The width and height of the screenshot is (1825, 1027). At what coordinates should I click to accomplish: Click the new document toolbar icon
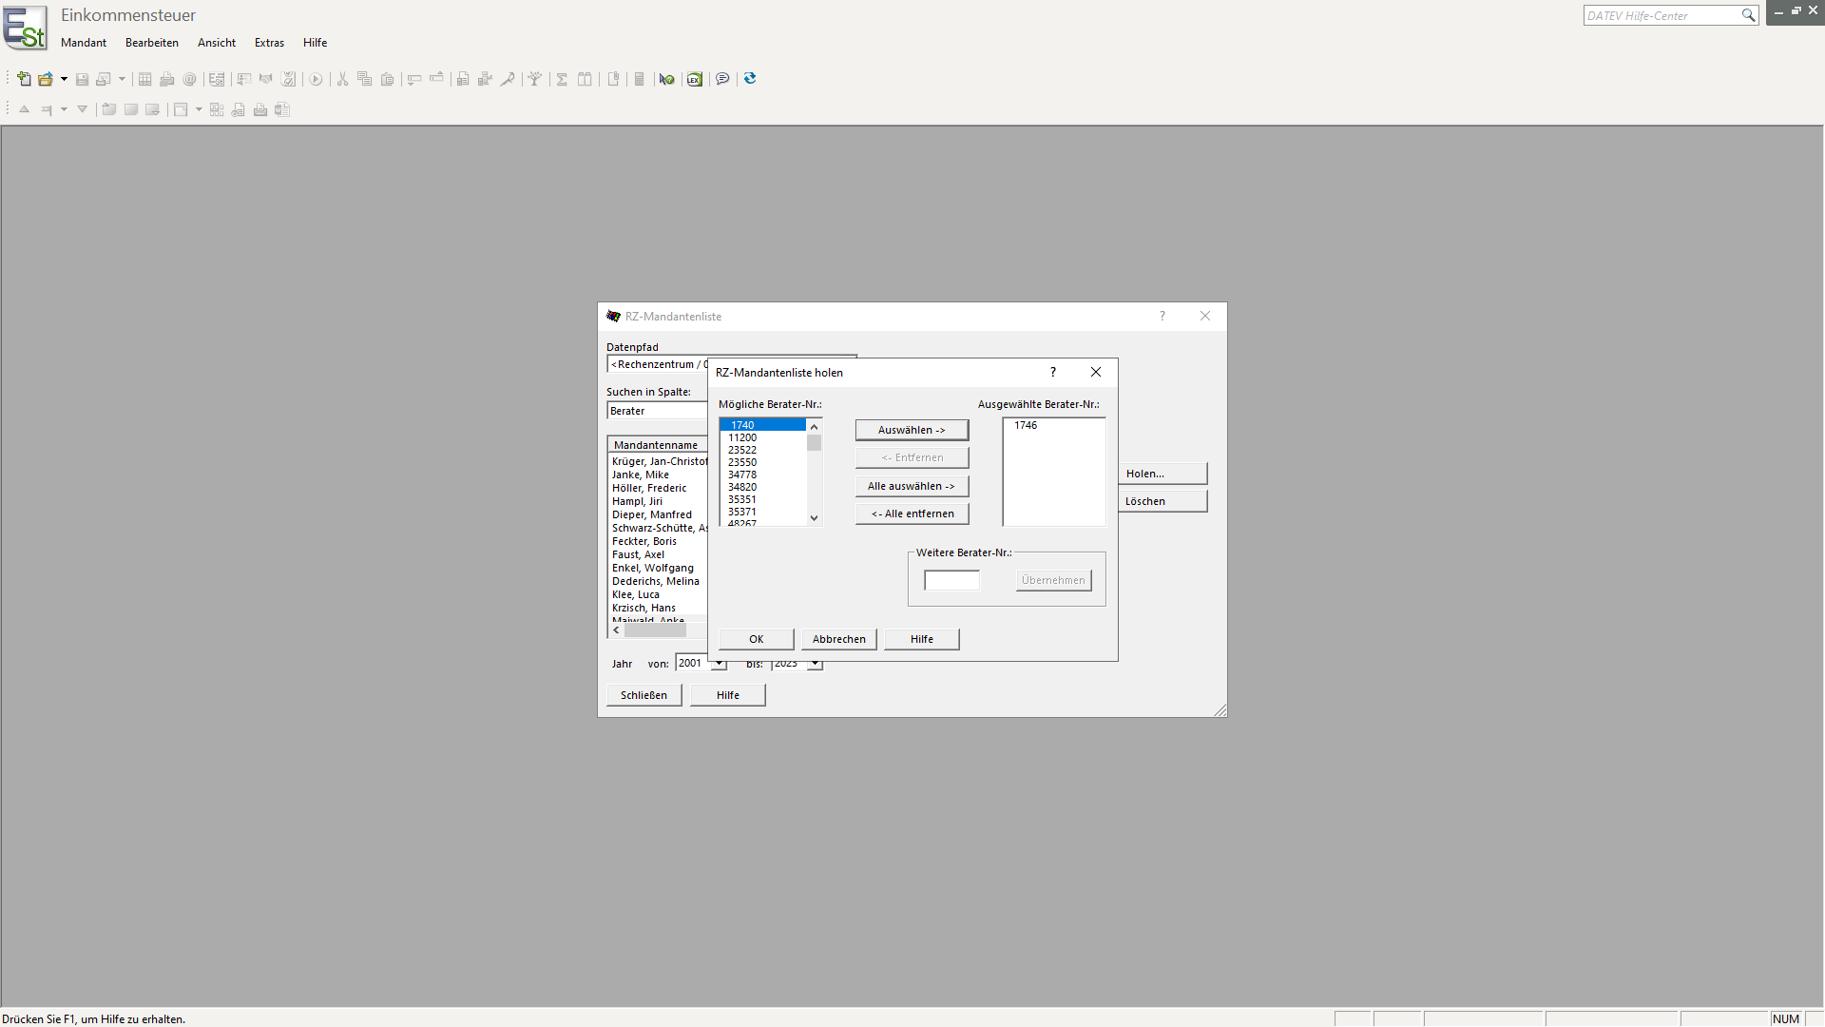(24, 79)
